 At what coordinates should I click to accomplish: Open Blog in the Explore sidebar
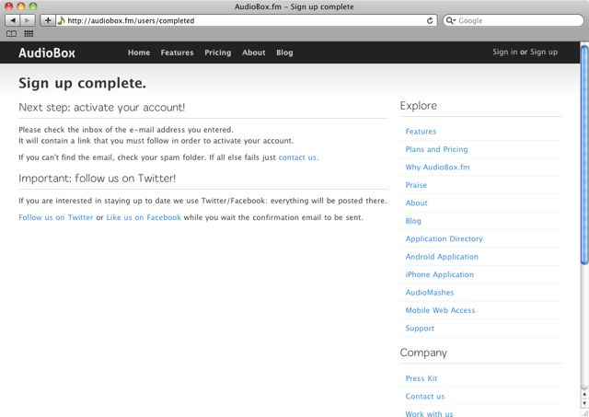coord(413,221)
